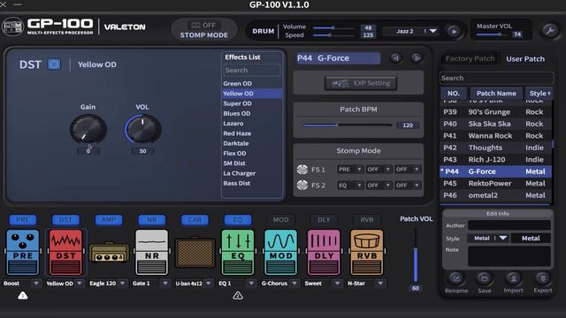Viewport: 566px width, 318px height.
Task: Switch to Factory Patch tab
Action: point(470,59)
